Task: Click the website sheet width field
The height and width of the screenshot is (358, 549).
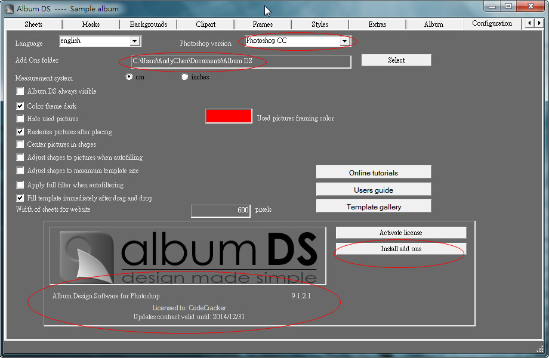Action: tap(221, 211)
